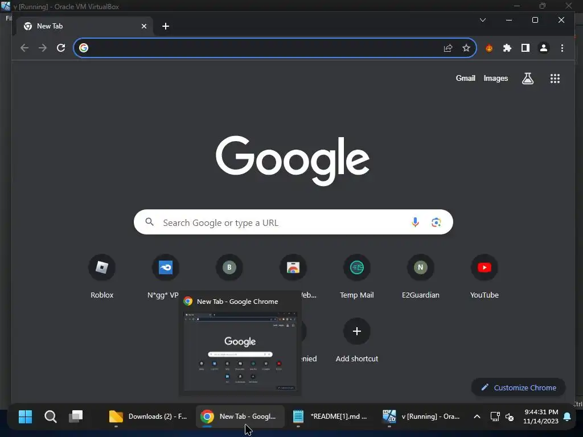
Task: Open Chrome's three-dot menu
Action: coord(562,48)
